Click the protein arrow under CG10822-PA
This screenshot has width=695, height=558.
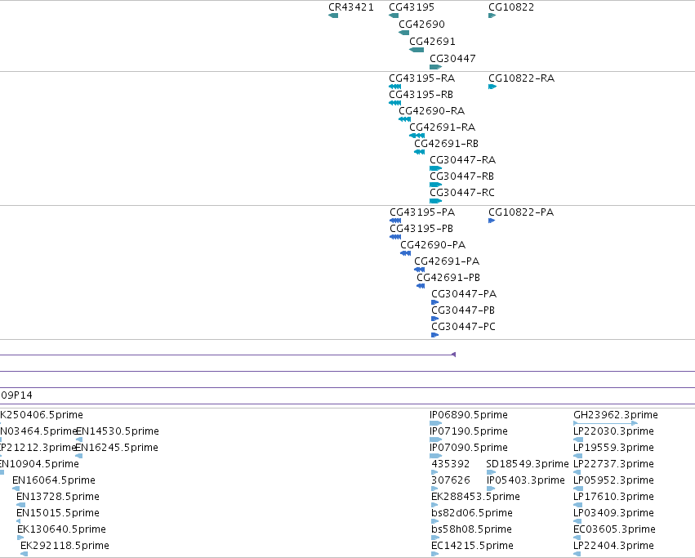click(492, 221)
